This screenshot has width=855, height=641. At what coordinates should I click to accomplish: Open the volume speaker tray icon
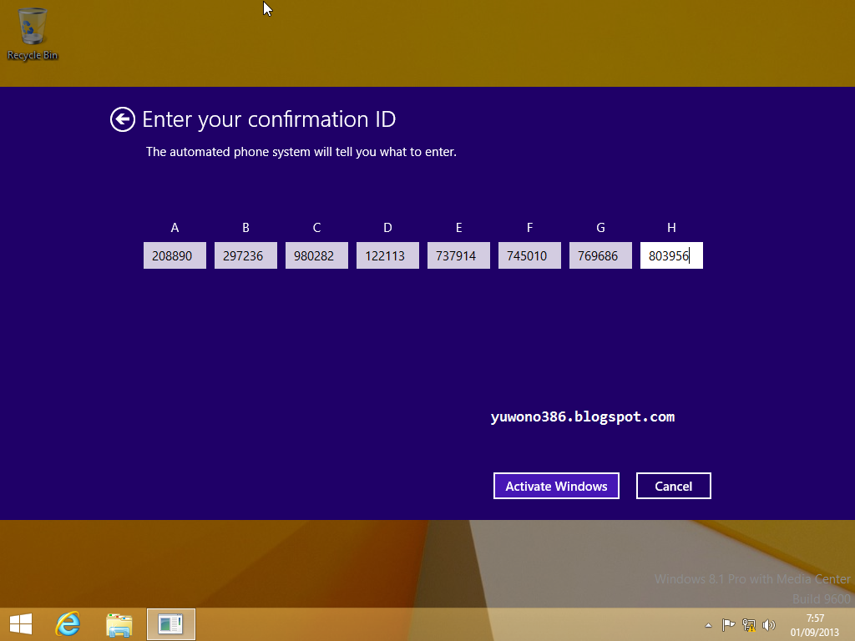pyautogui.click(x=769, y=624)
